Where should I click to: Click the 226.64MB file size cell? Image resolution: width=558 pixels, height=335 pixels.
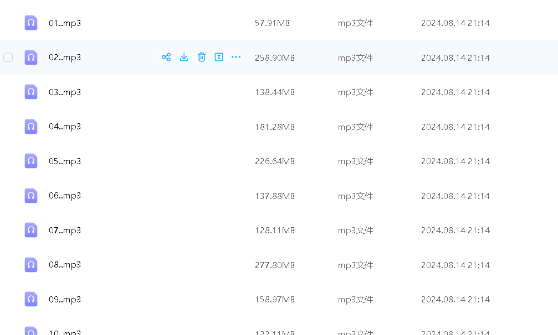274,161
